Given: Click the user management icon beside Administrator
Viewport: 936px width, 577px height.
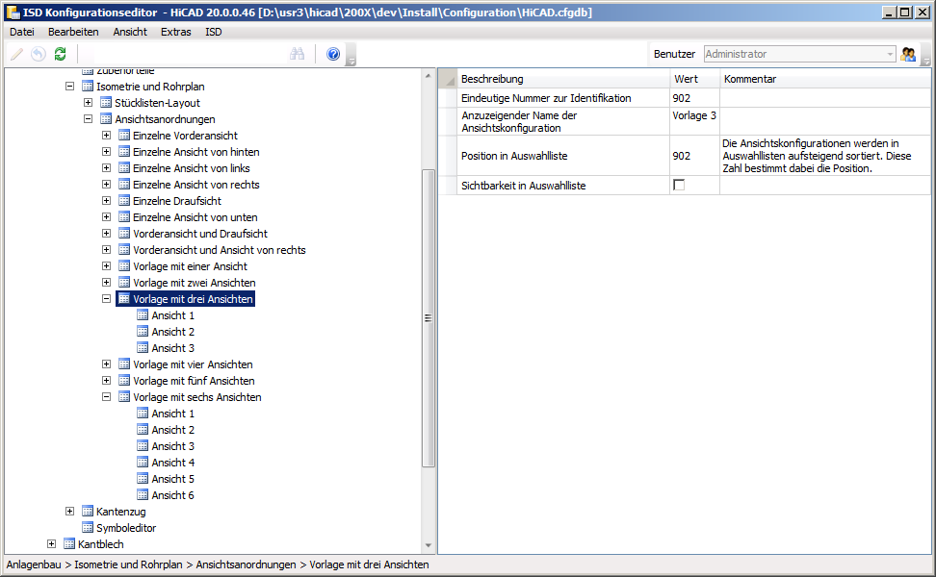Looking at the screenshot, I should (x=908, y=54).
